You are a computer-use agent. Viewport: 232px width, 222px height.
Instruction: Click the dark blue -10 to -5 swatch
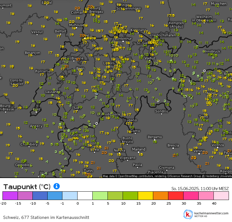tap(40, 196)
